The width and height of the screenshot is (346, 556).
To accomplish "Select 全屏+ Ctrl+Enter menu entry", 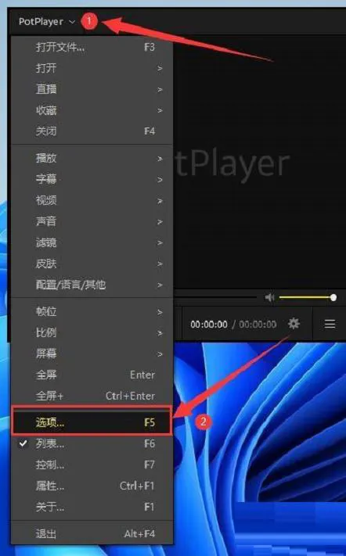I will 92,396.
